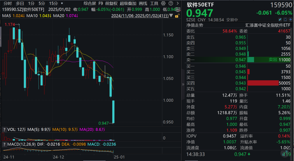Click the 换手 11.51% turnover value
The width and height of the screenshot is (294, 161).
pyautogui.click(x=283, y=95)
